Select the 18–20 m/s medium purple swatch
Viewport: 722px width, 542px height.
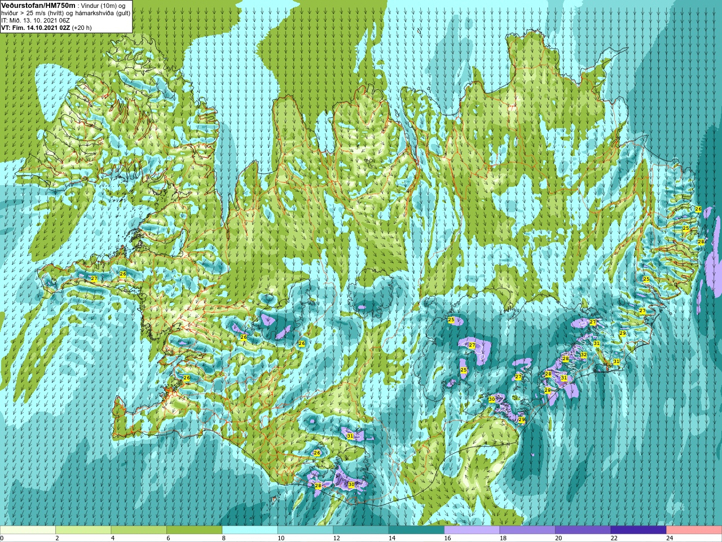(x=527, y=530)
